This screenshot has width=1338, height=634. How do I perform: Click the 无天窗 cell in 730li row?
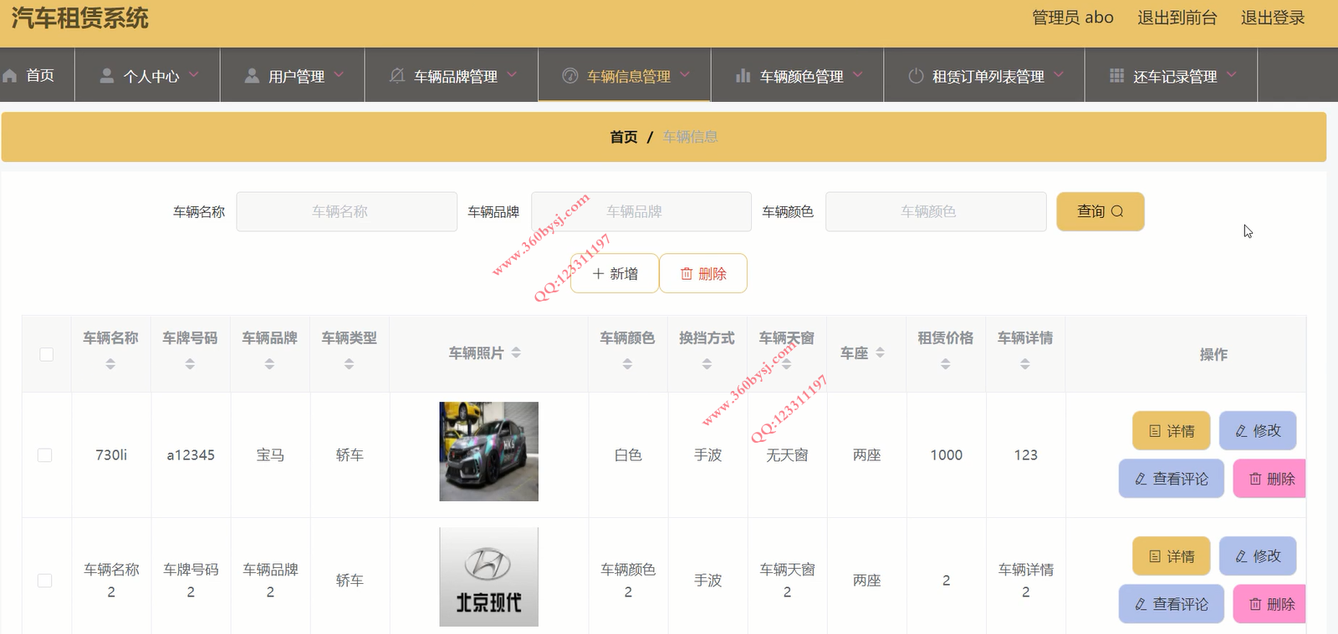pos(787,455)
